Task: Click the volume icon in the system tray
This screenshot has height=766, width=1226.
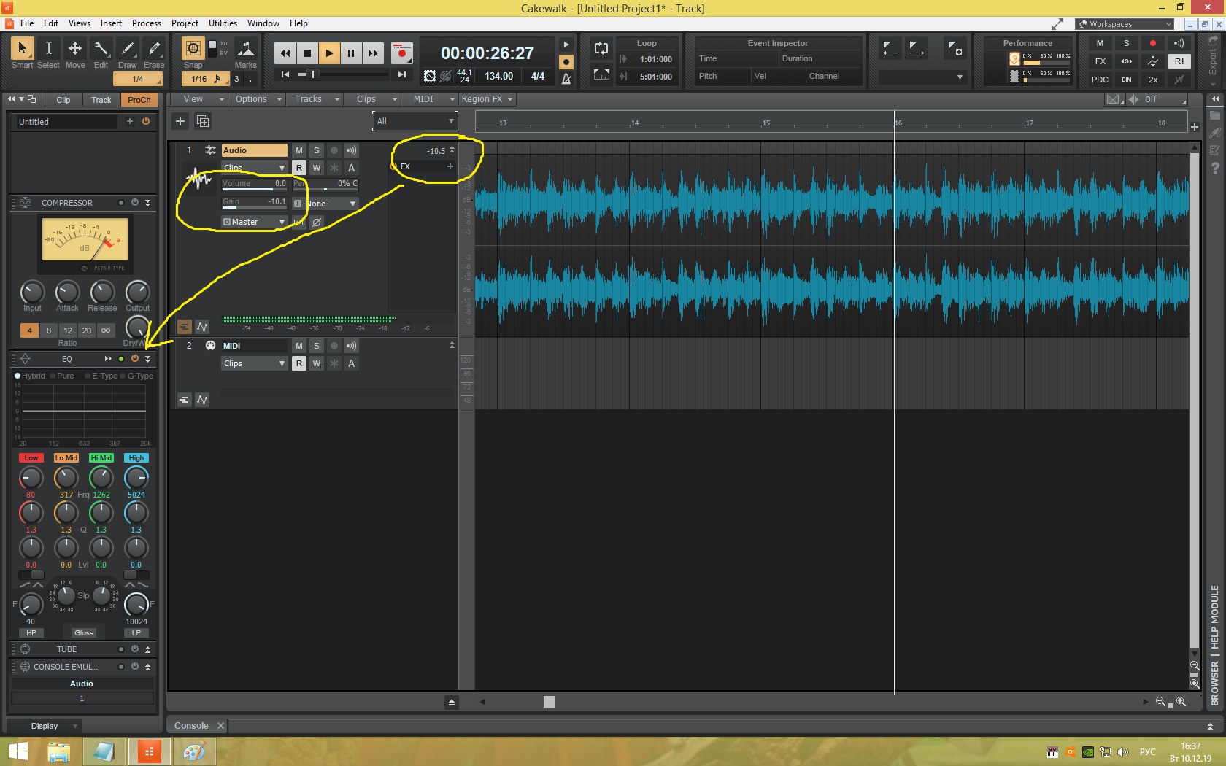Action: tap(1123, 752)
